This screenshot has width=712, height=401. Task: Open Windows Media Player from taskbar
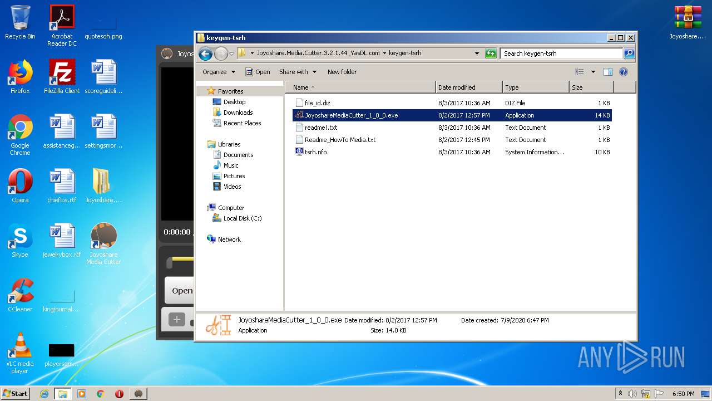(x=82, y=394)
